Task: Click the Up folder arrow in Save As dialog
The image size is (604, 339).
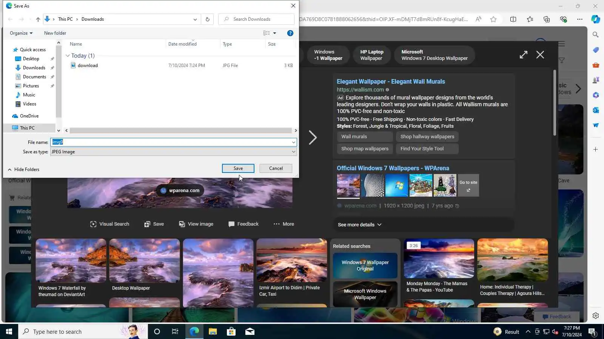Action: pyautogui.click(x=38, y=19)
